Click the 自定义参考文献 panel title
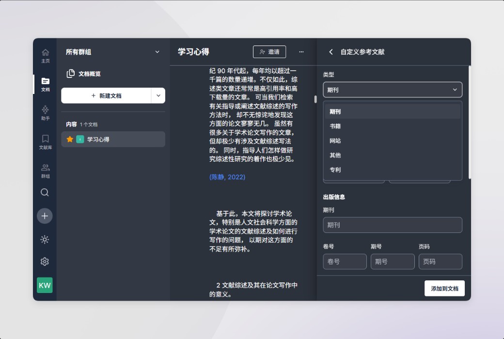The width and height of the screenshot is (504, 339). point(362,52)
